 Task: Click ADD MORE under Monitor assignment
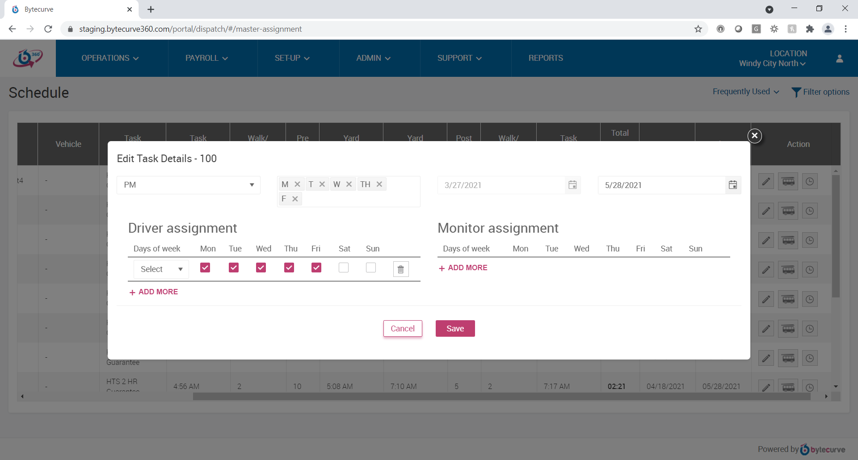click(x=463, y=268)
